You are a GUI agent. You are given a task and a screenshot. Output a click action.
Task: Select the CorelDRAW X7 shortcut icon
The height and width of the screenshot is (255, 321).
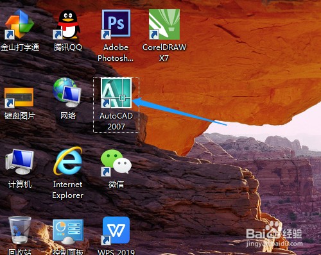click(164, 24)
